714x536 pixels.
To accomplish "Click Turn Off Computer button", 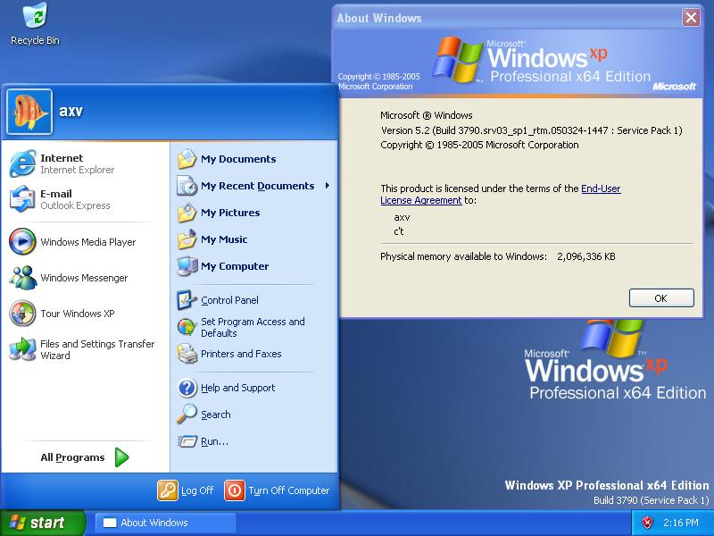I will point(278,490).
